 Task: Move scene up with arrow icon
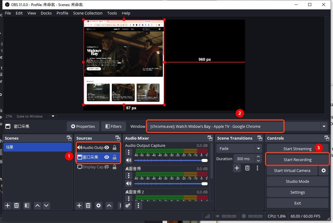pyautogui.click(x=37, y=205)
